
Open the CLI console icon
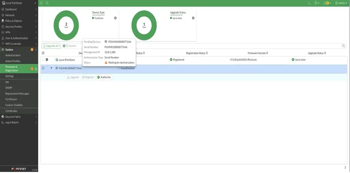pos(310,3)
